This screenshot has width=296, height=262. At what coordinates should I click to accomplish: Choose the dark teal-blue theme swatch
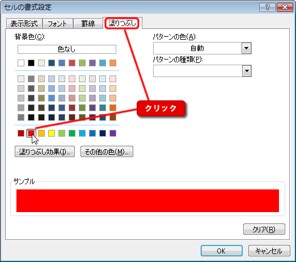(x=52, y=63)
